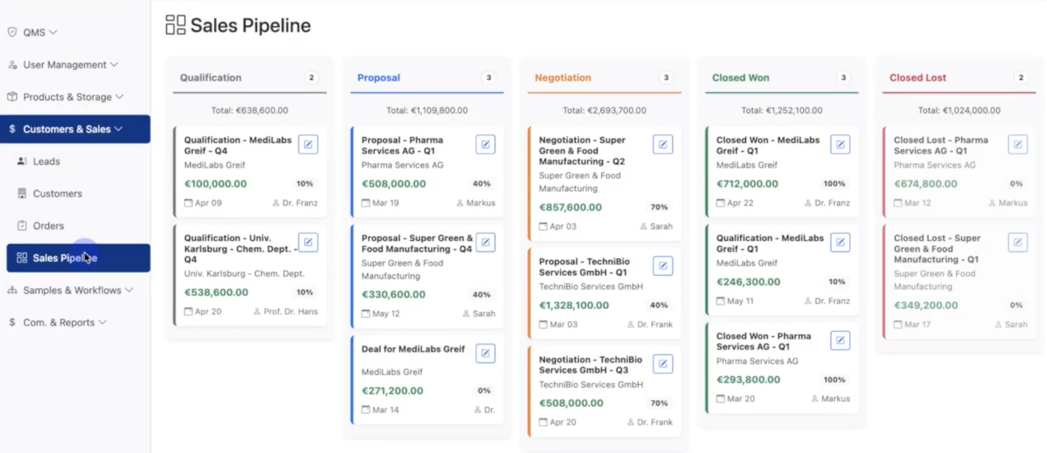Viewport: 1047px width, 453px height.
Task: Edit Proposal - Super Green & Food Manufacturing - Q4
Action: (485, 242)
